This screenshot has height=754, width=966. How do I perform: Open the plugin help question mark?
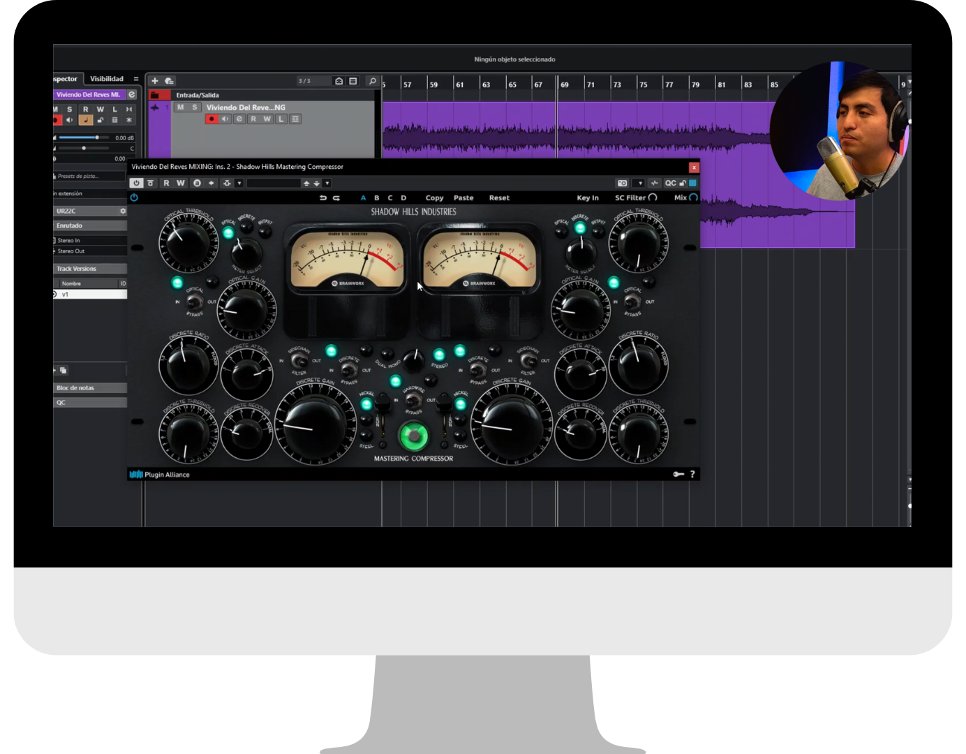click(692, 474)
